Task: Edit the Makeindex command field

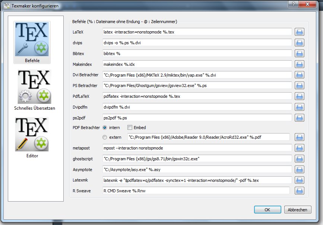Action: coord(197,64)
